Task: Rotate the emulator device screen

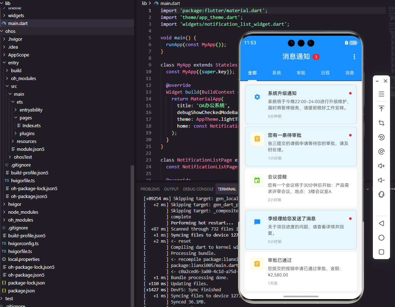Action: tap(381, 194)
